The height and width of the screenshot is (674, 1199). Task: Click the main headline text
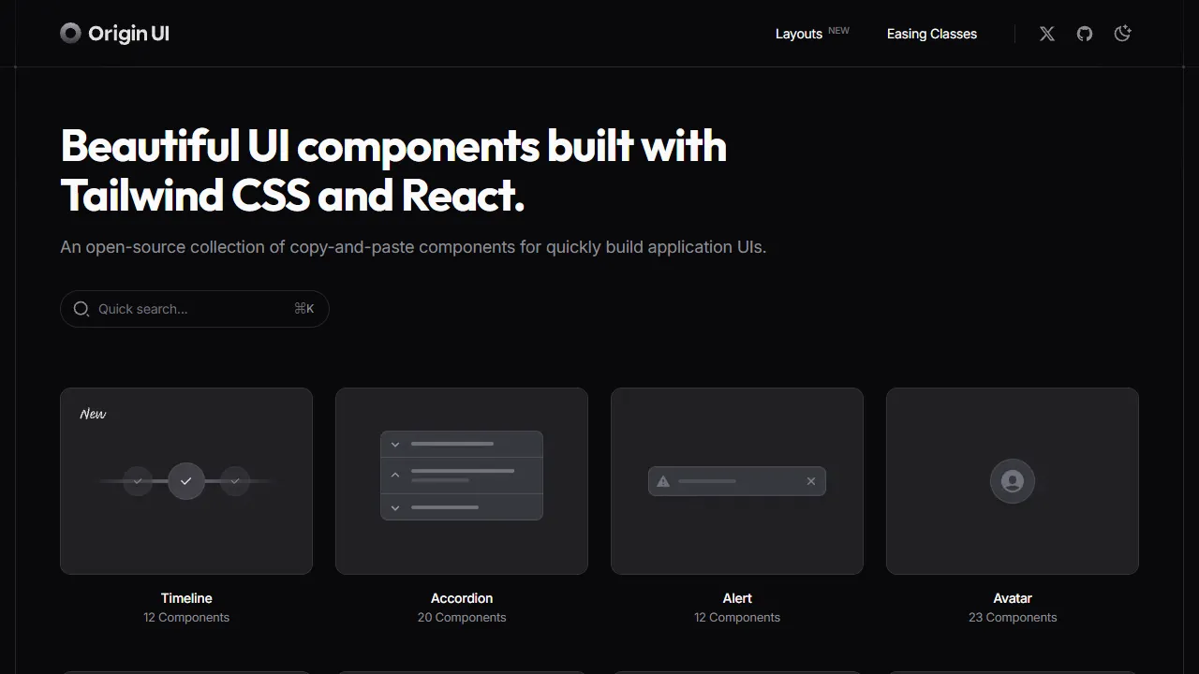coord(393,171)
